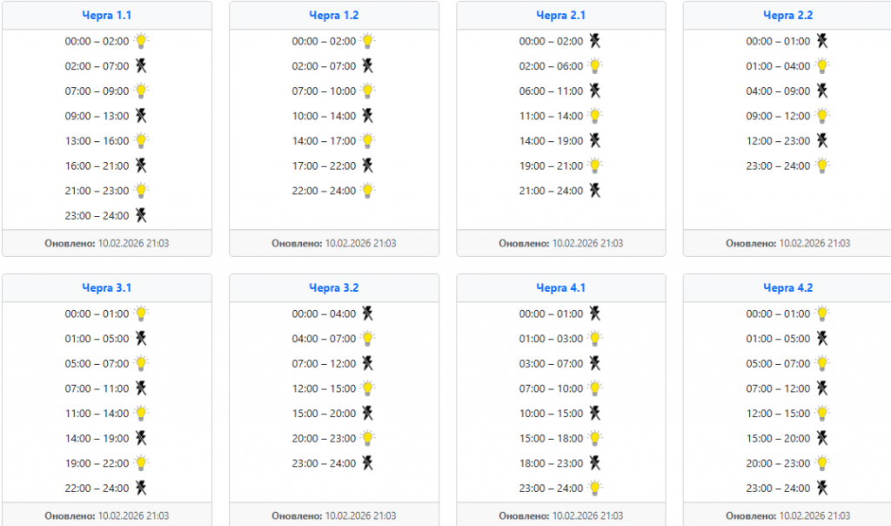Screen dimensions: 891x526
Task: Click power-off icon for 15:00 – 20:00 in Черга 4.2
Action: click(822, 438)
